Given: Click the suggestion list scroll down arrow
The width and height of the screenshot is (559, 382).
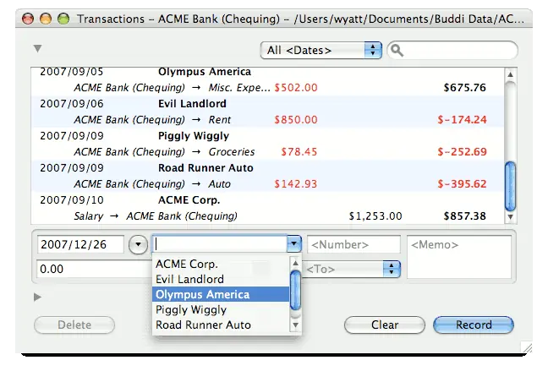Looking at the screenshot, I should point(295,325).
